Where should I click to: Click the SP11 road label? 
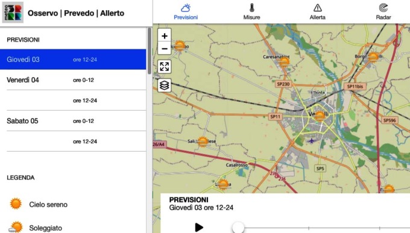(275, 117)
